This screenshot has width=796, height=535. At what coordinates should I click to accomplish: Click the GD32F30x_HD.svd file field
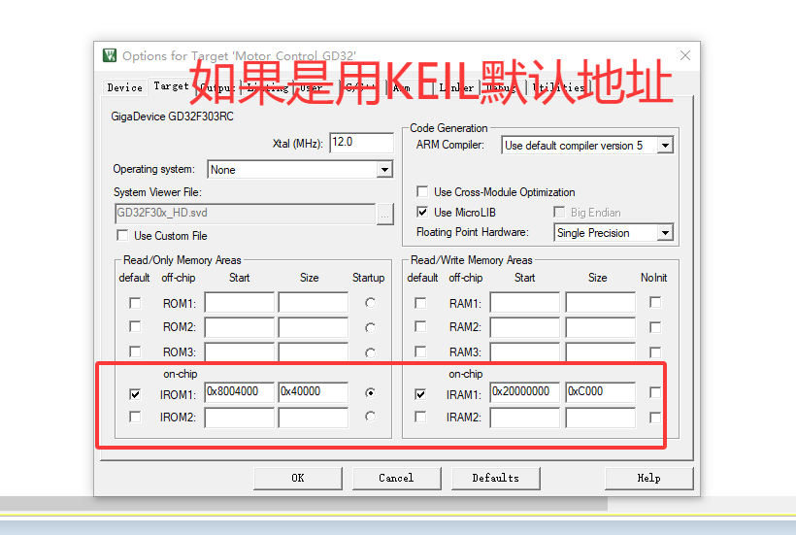click(x=246, y=214)
